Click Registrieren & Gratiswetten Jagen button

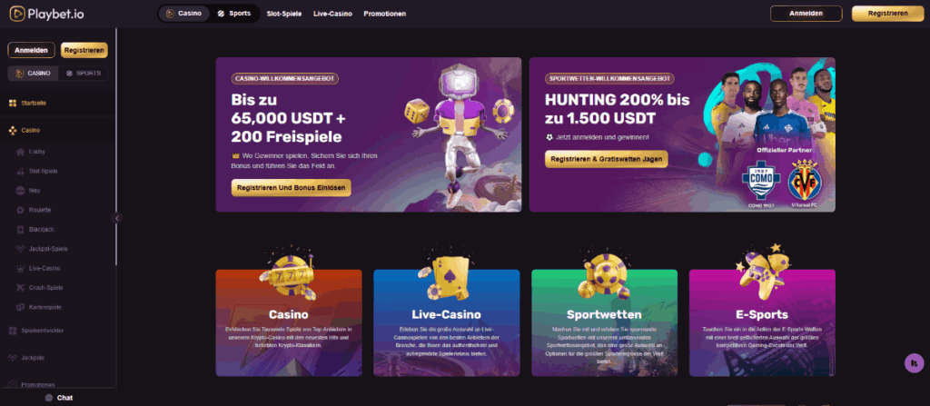[x=606, y=159]
